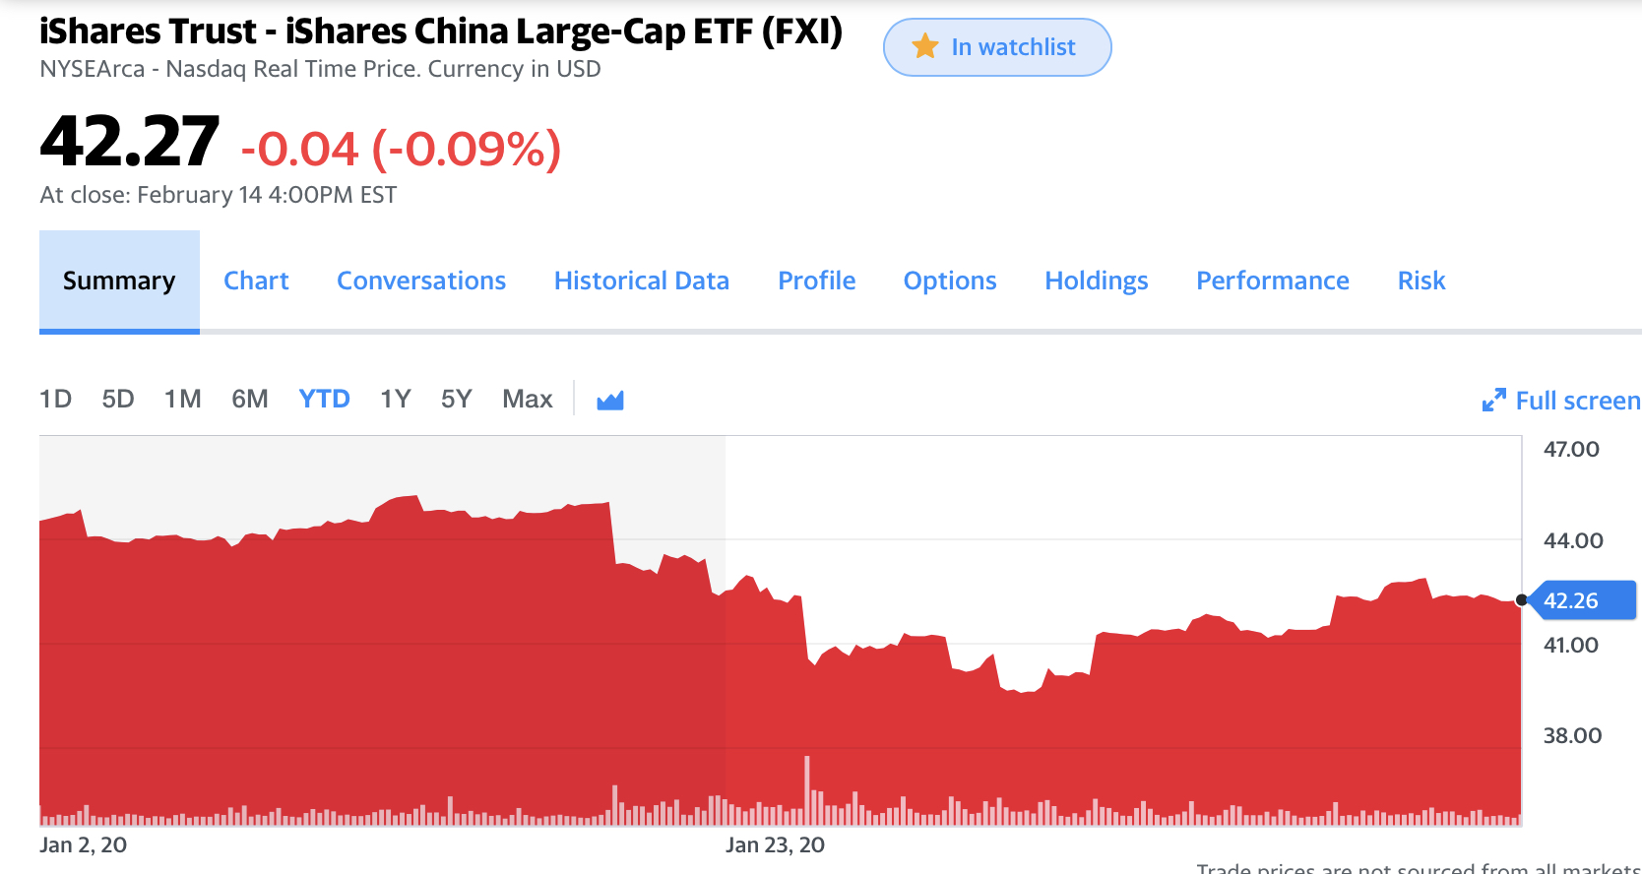Choose the 1M chart range
The height and width of the screenshot is (874, 1642).
(182, 400)
